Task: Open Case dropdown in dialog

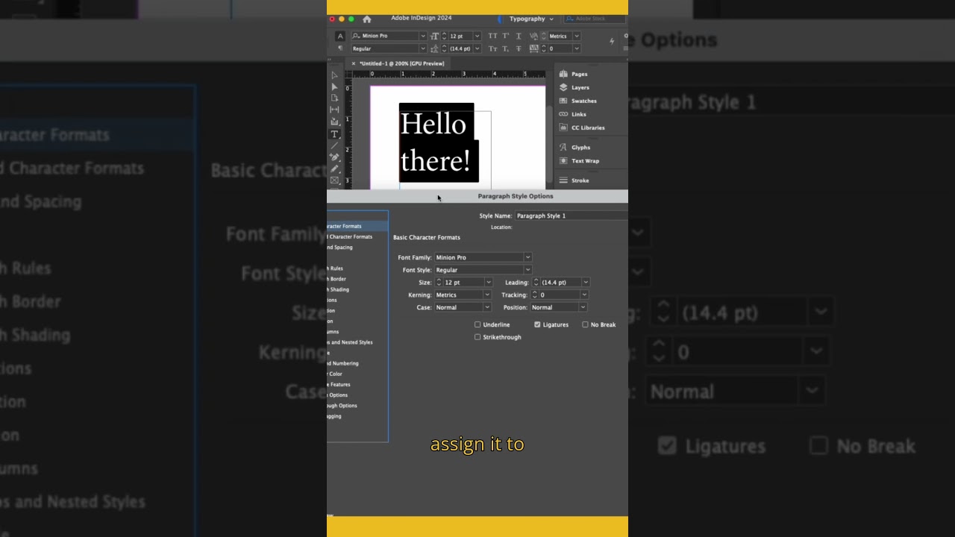Action: pyautogui.click(x=486, y=307)
